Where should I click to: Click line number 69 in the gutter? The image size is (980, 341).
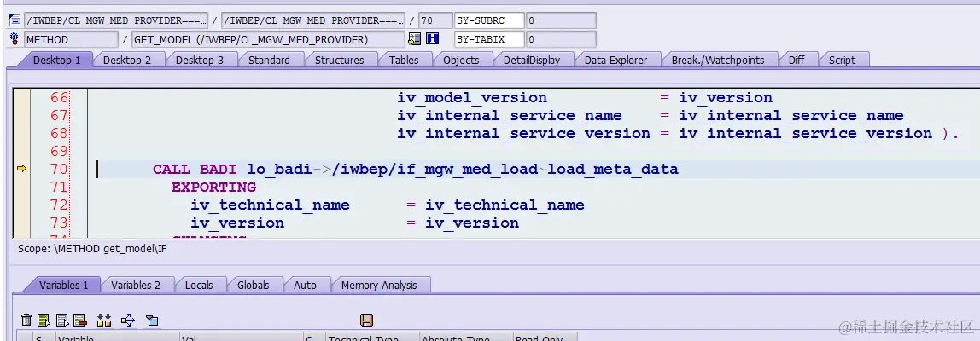point(59,151)
